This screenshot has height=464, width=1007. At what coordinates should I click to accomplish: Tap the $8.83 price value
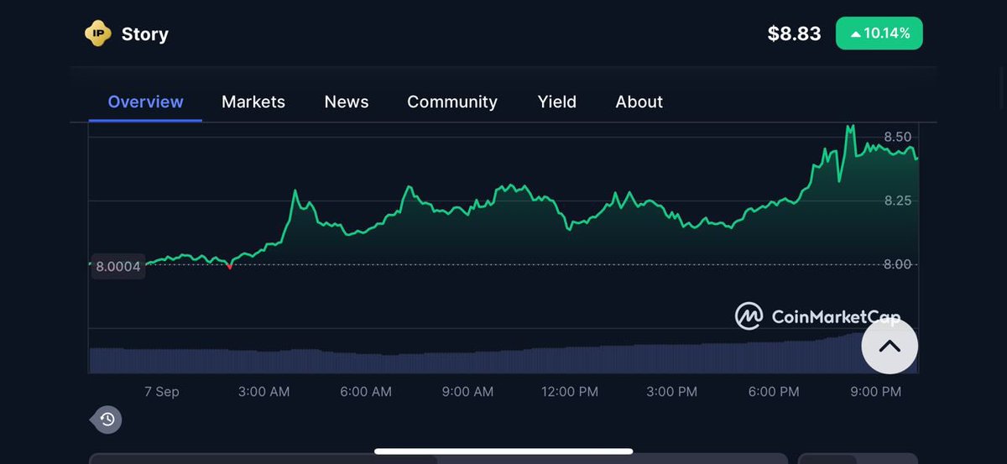pos(794,34)
